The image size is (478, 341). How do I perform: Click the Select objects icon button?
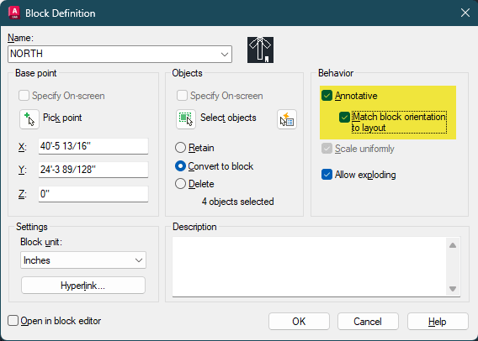tap(186, 119)
